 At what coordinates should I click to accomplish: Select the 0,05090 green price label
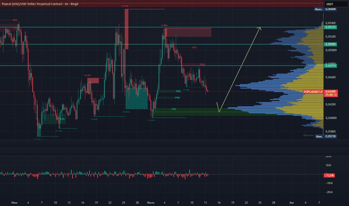[331, 44]
